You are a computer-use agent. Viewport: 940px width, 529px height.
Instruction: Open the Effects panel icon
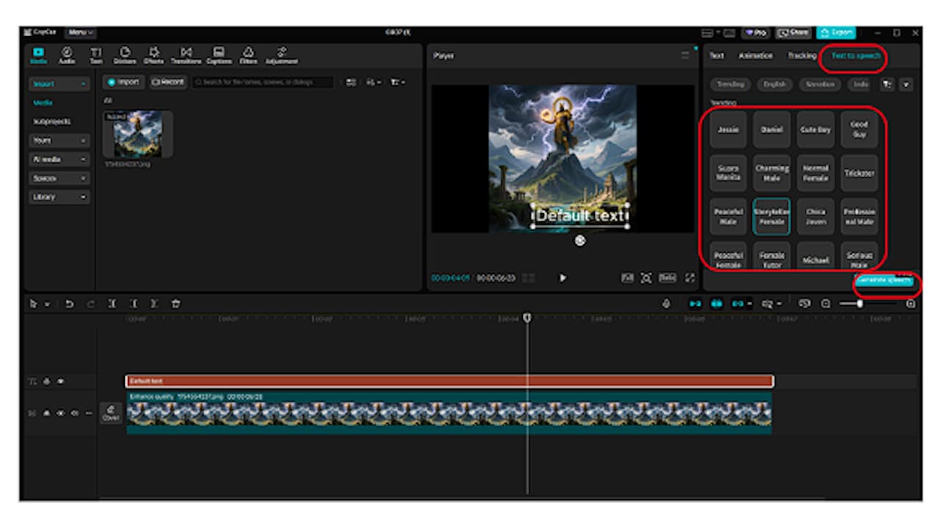tap(153, 55)
